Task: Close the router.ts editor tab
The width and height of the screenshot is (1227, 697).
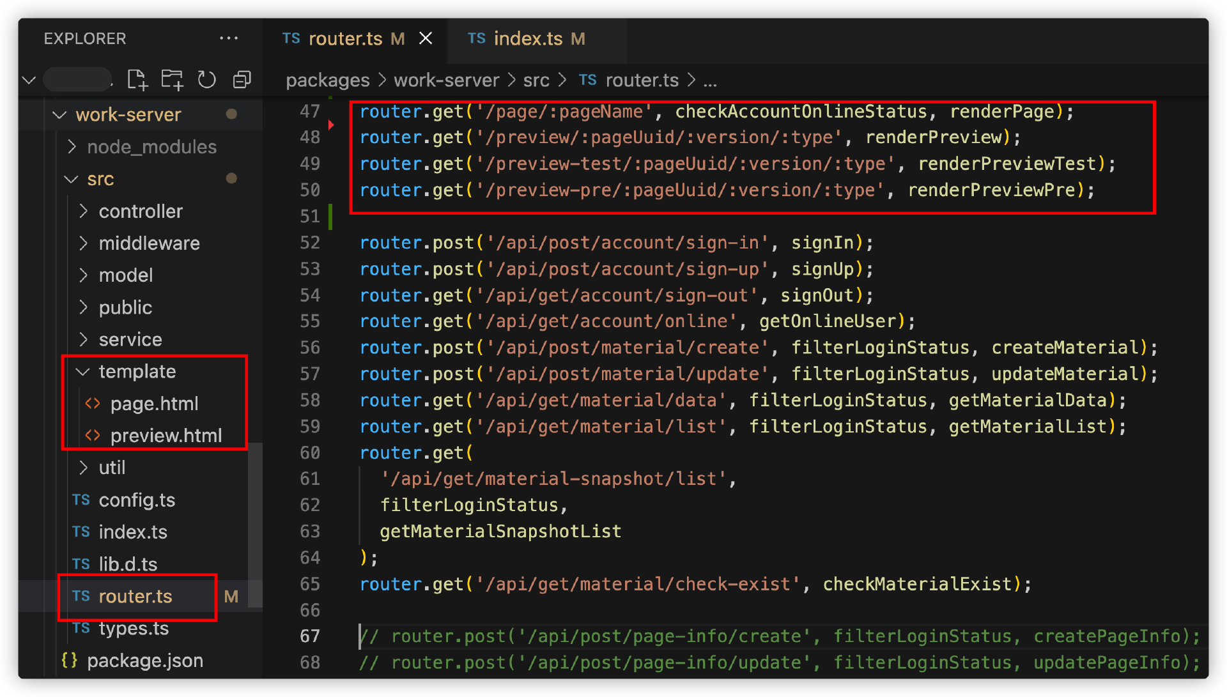Action: pos(426,38)
